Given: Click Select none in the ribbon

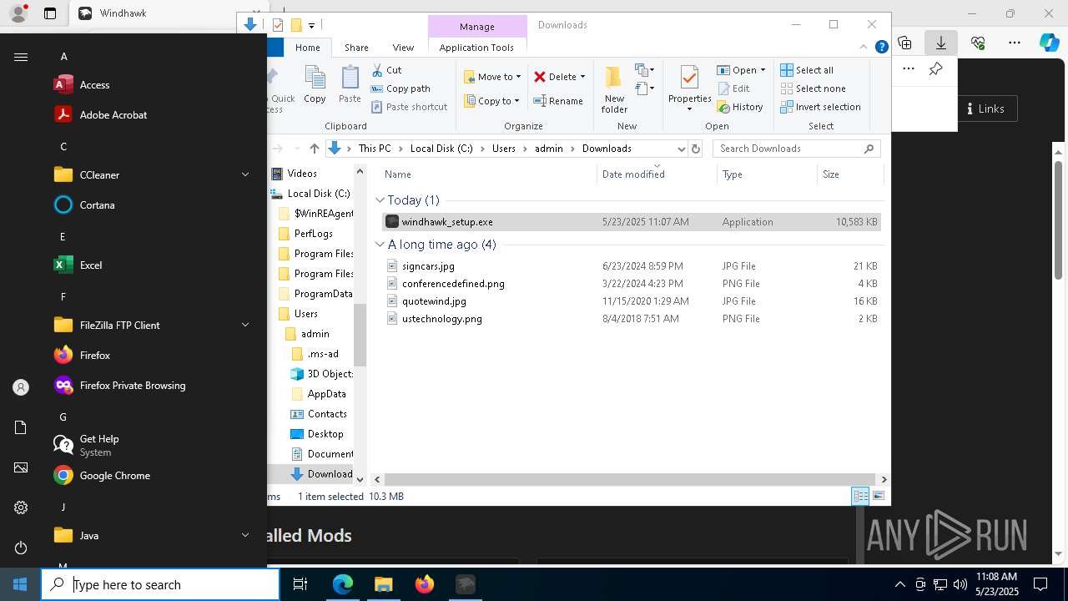Looking at the screenshot, I should pyautogui.click(x=813, y=88).
